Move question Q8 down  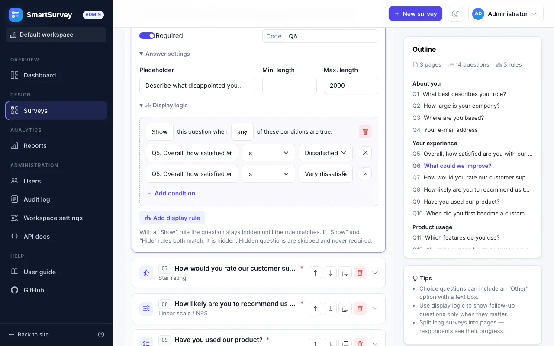coord(330,308)
